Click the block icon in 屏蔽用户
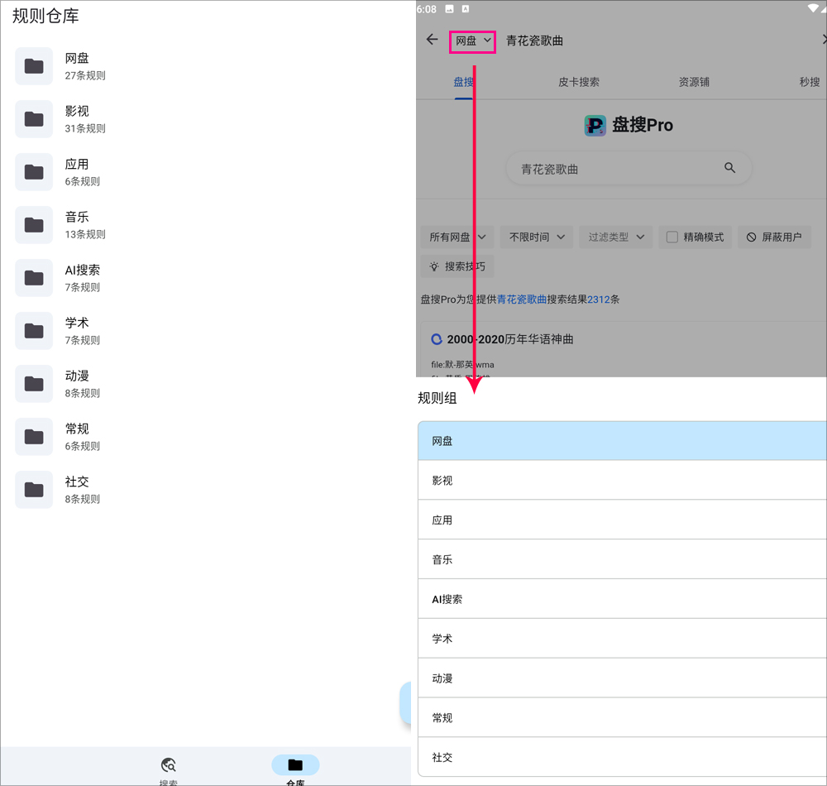Screen dimensions: 827x786 (751, 237)
